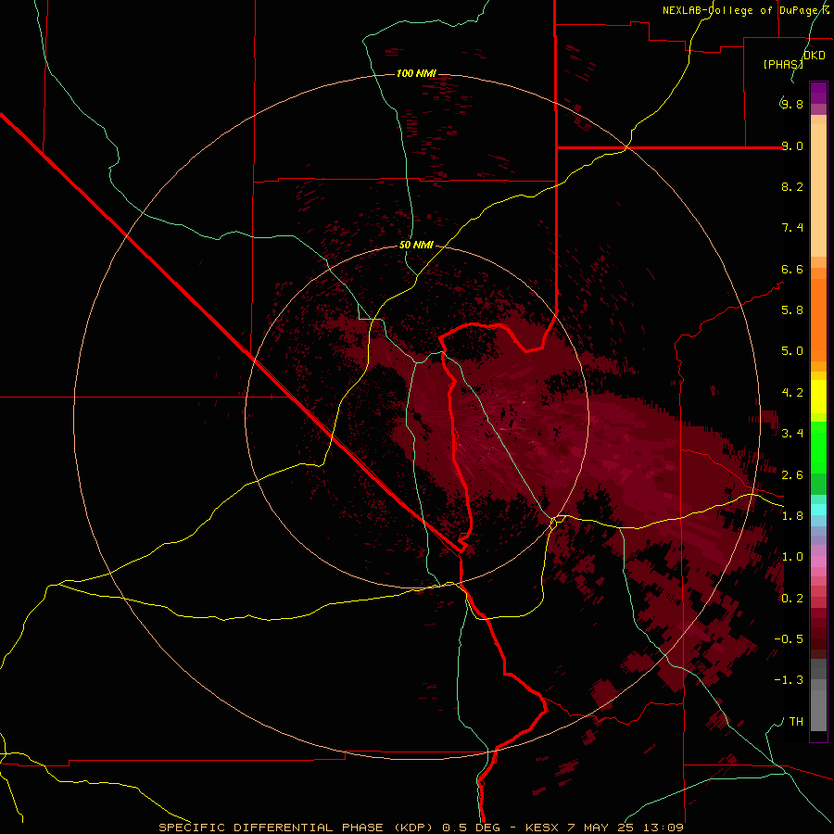
Task: Click the 8.2 legend value
Action: [x=792, y=186]
